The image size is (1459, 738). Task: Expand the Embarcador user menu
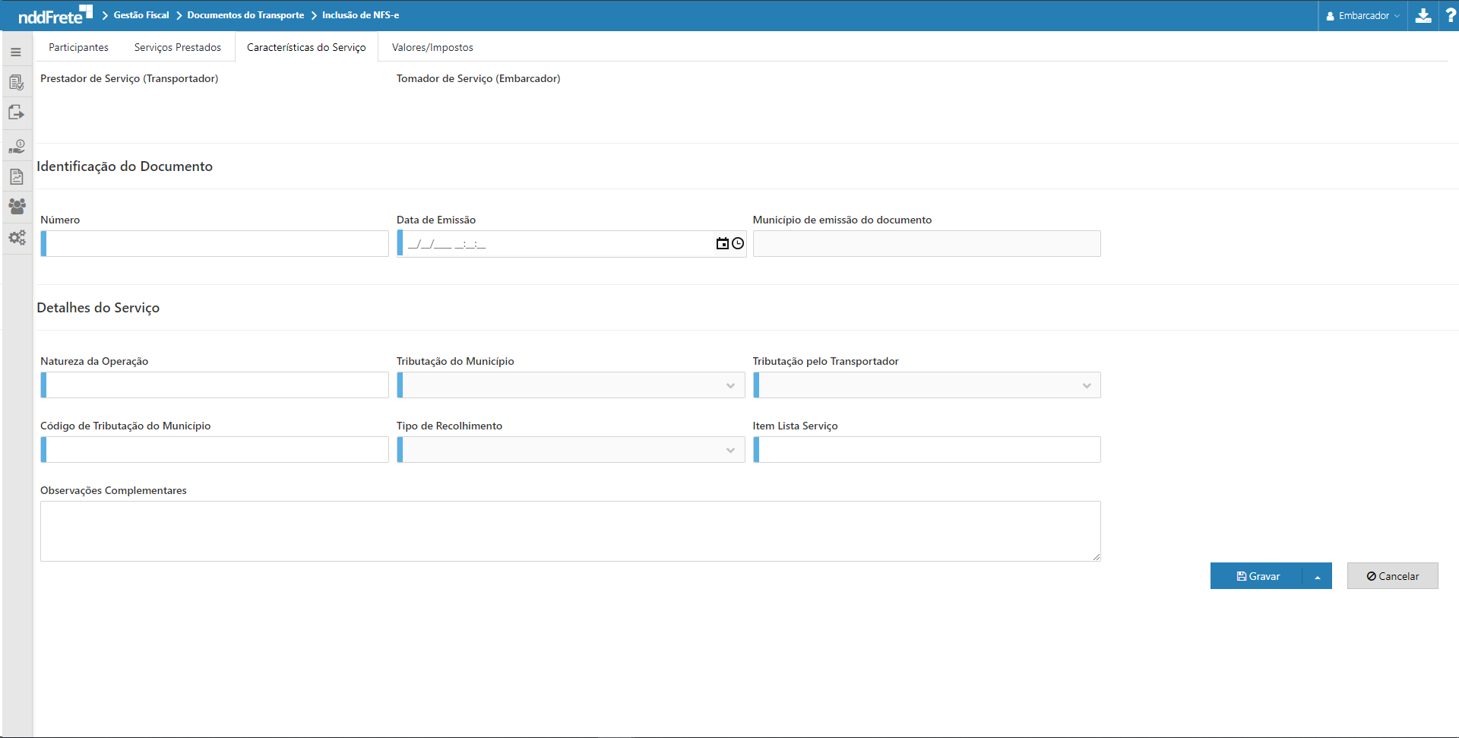1362,15
